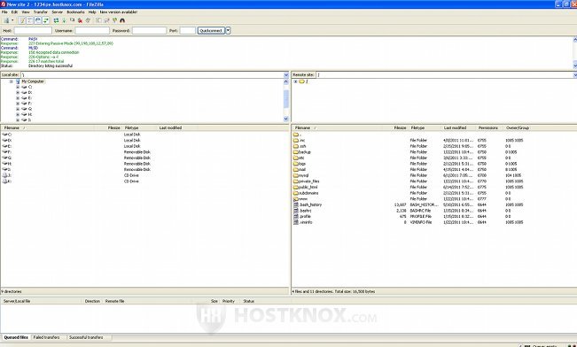Click into the Password input field

149,30
